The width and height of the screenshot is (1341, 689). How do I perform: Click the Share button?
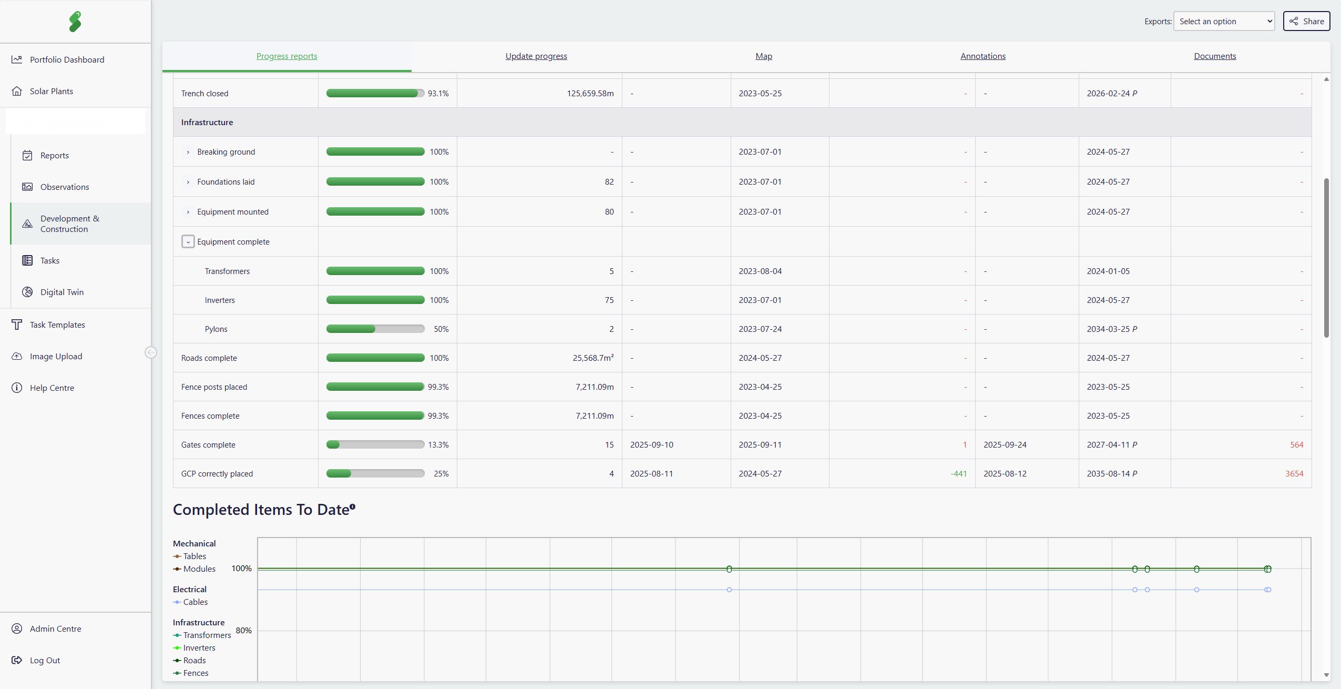pos(1306,21)
